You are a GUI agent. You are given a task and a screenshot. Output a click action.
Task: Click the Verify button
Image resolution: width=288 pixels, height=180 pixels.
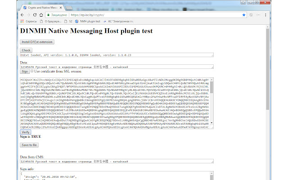point(26,132)
